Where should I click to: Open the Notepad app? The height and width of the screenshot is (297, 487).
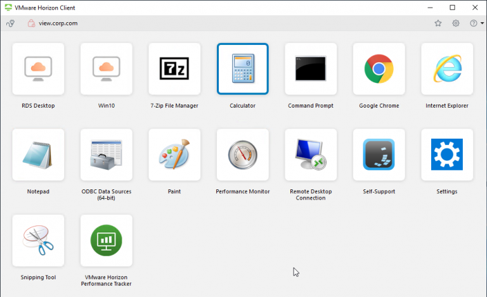(38, 155)
